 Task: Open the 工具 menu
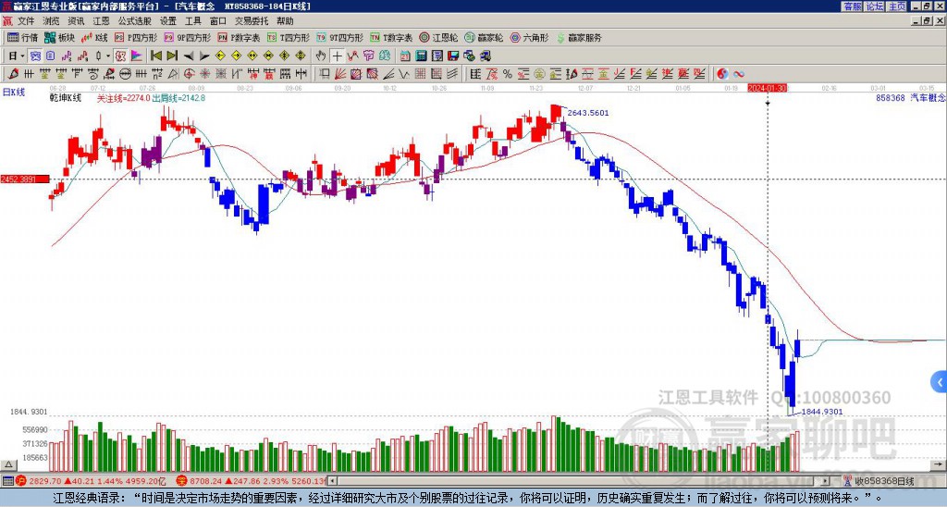click(x=192, y=21)
